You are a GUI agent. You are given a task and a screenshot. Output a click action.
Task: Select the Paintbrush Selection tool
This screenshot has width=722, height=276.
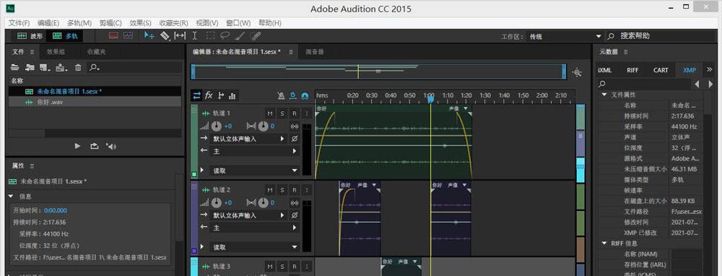(x=240, y=35)
